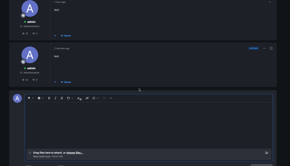Click the rank badge icon on first post avatar
Image resolution: width=290 pixels, height=166 pixels.
click(23, 15)
